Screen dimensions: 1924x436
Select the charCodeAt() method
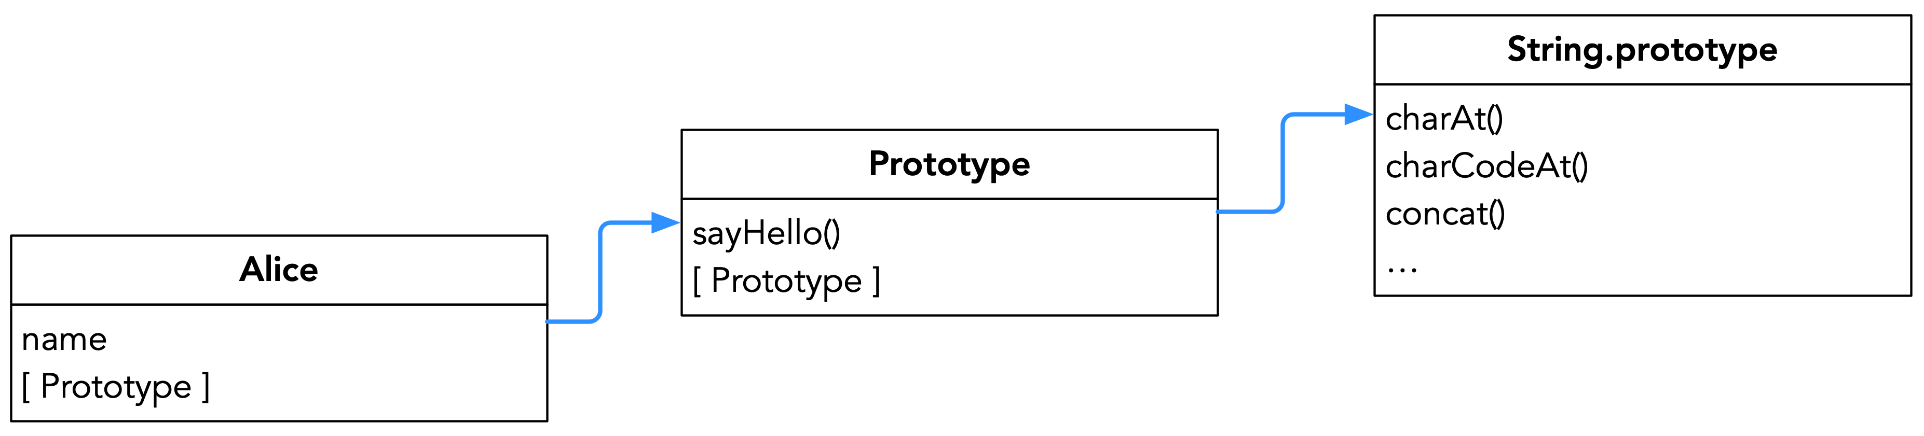click(x=1486, y=166)
